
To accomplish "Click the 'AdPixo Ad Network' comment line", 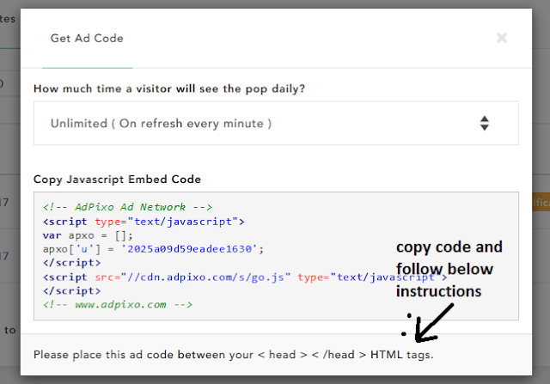I will point(128,207).
